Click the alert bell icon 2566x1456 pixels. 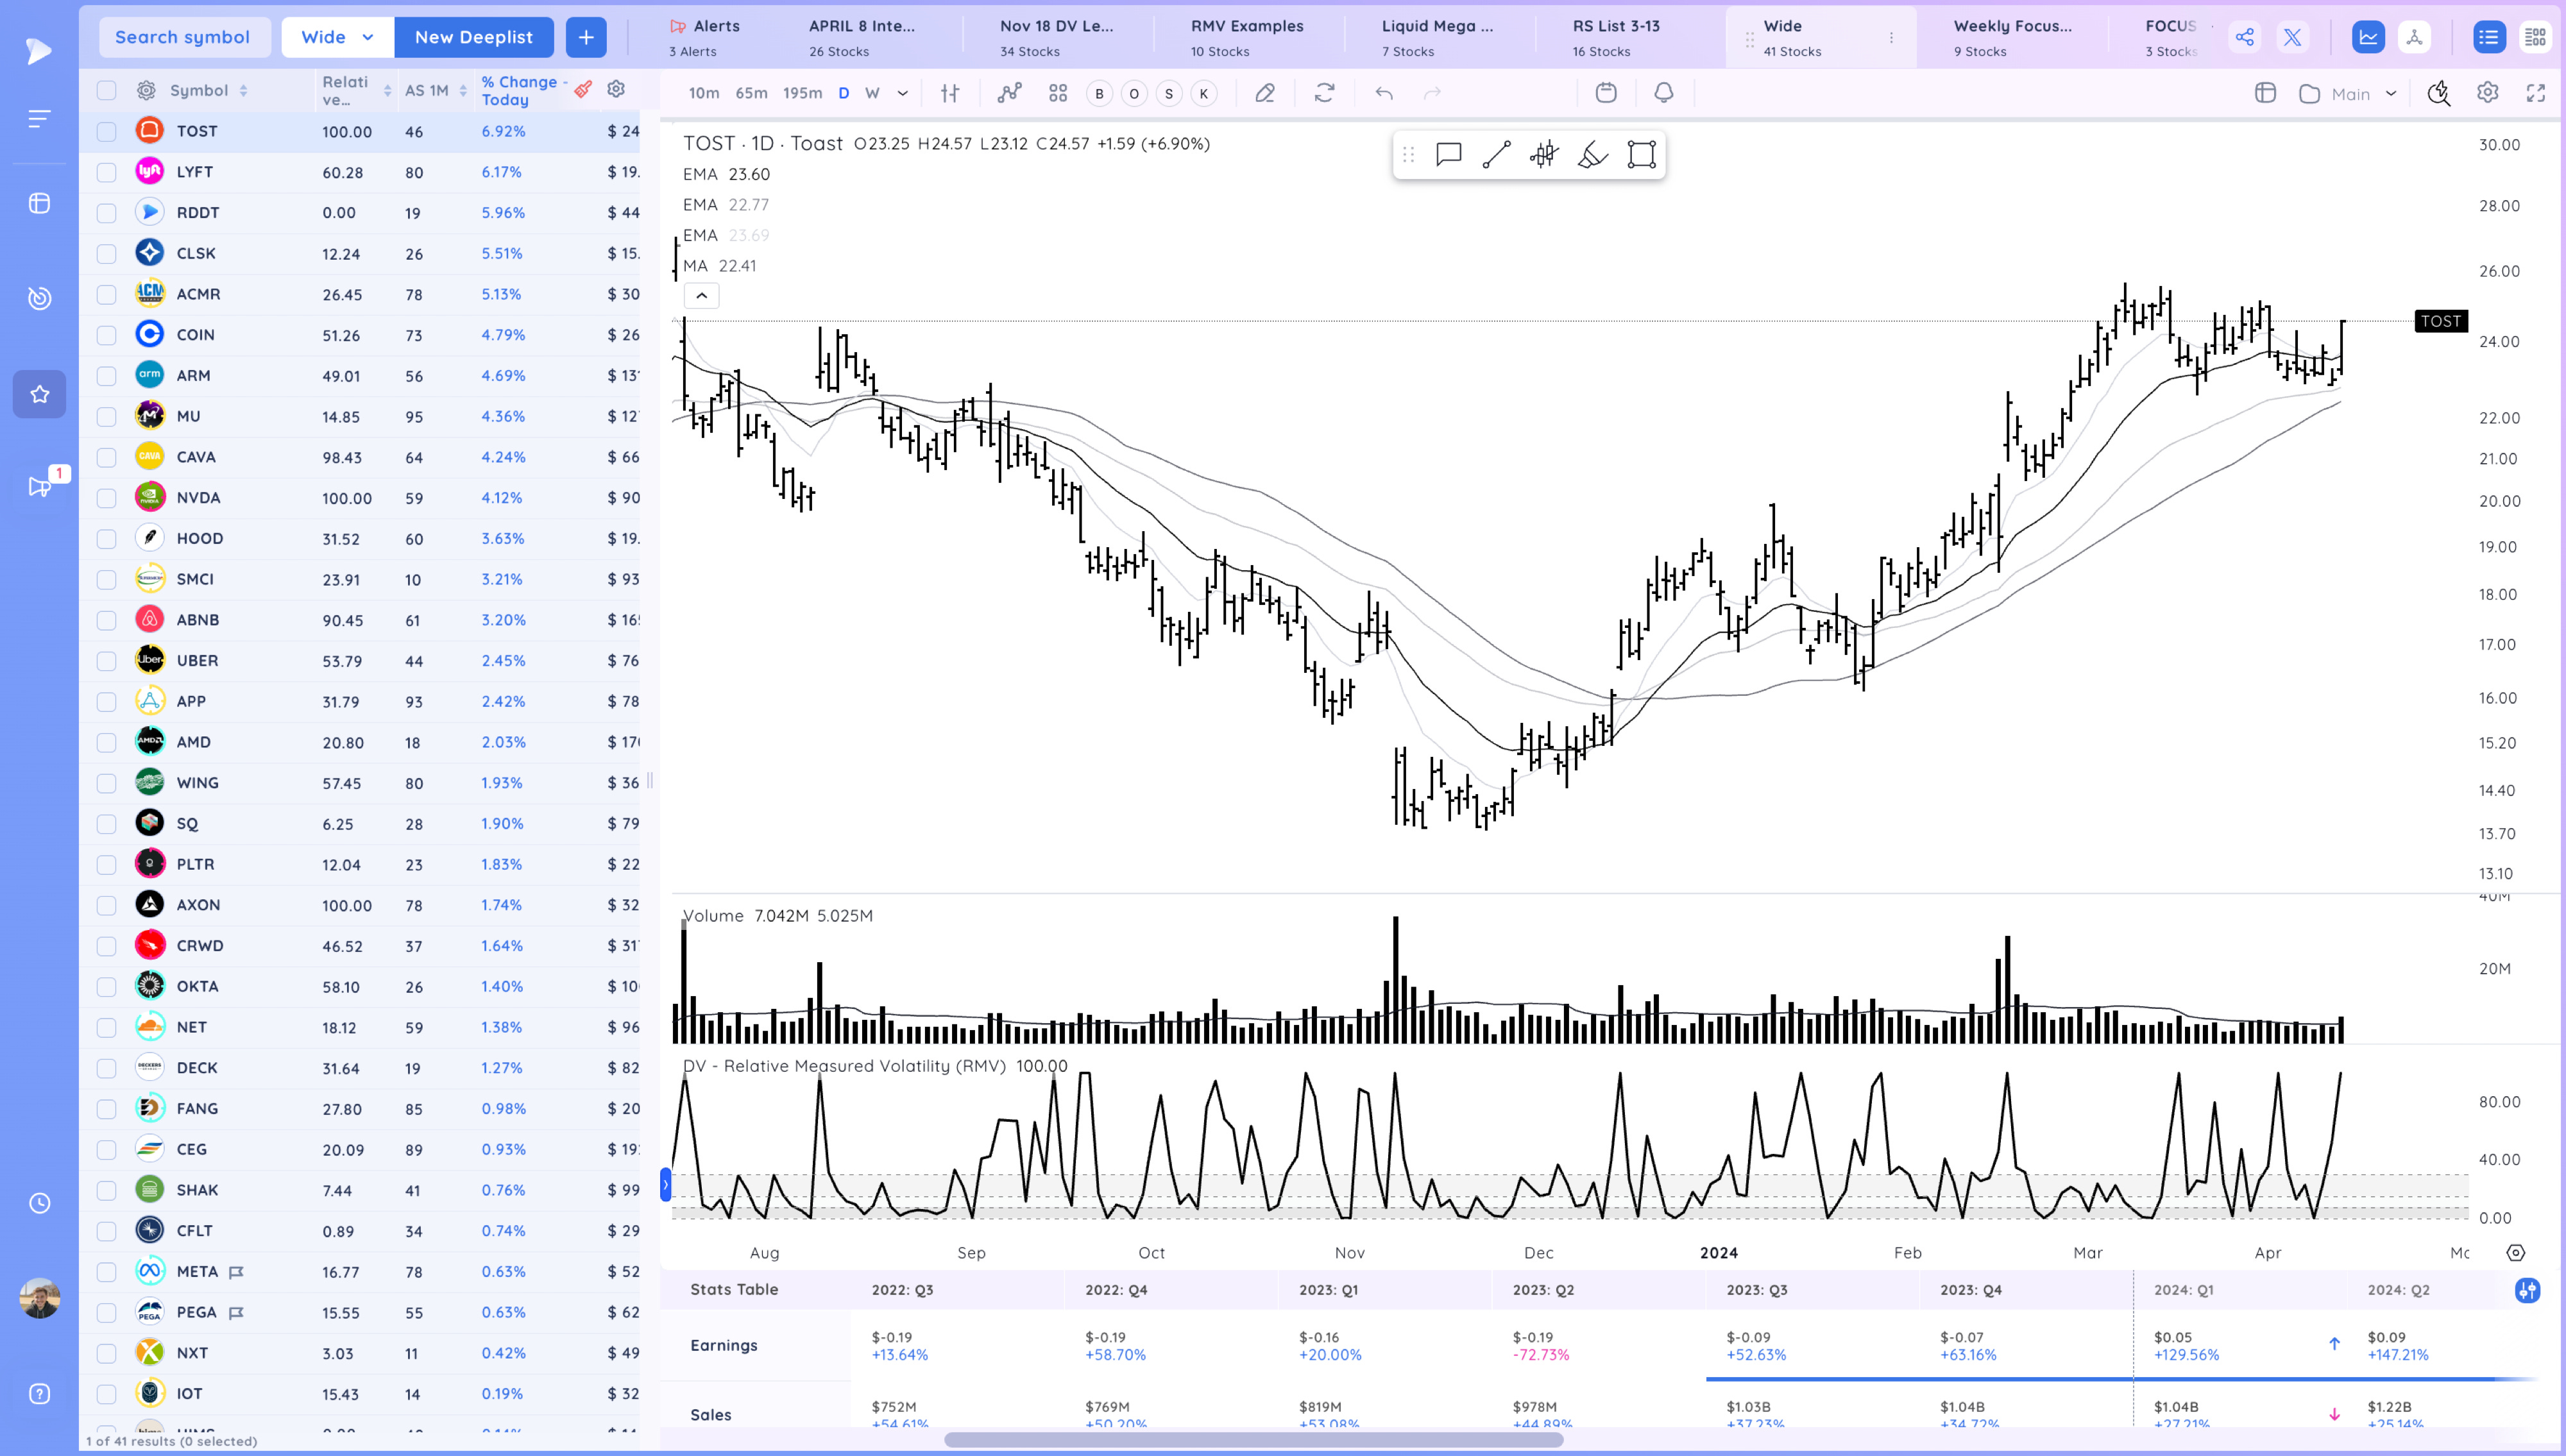click(x=1664, y=93)
